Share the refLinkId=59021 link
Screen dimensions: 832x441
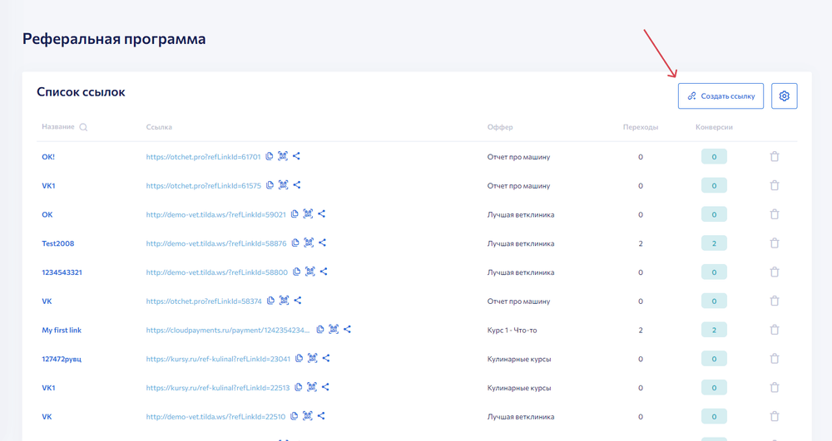point(322,214)
